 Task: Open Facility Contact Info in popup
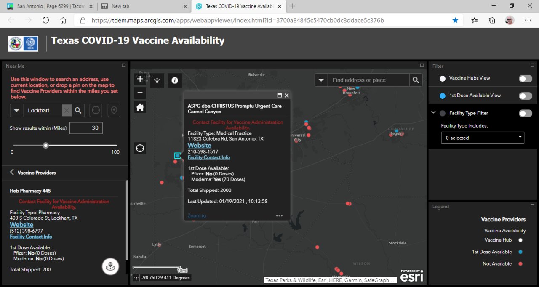click(209, 157)
